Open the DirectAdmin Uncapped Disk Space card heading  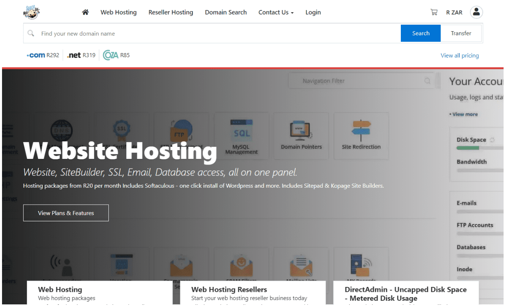point(406,294)
